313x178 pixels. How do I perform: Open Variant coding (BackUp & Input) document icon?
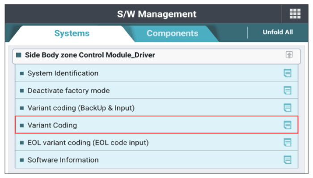[x=288, y=108]
